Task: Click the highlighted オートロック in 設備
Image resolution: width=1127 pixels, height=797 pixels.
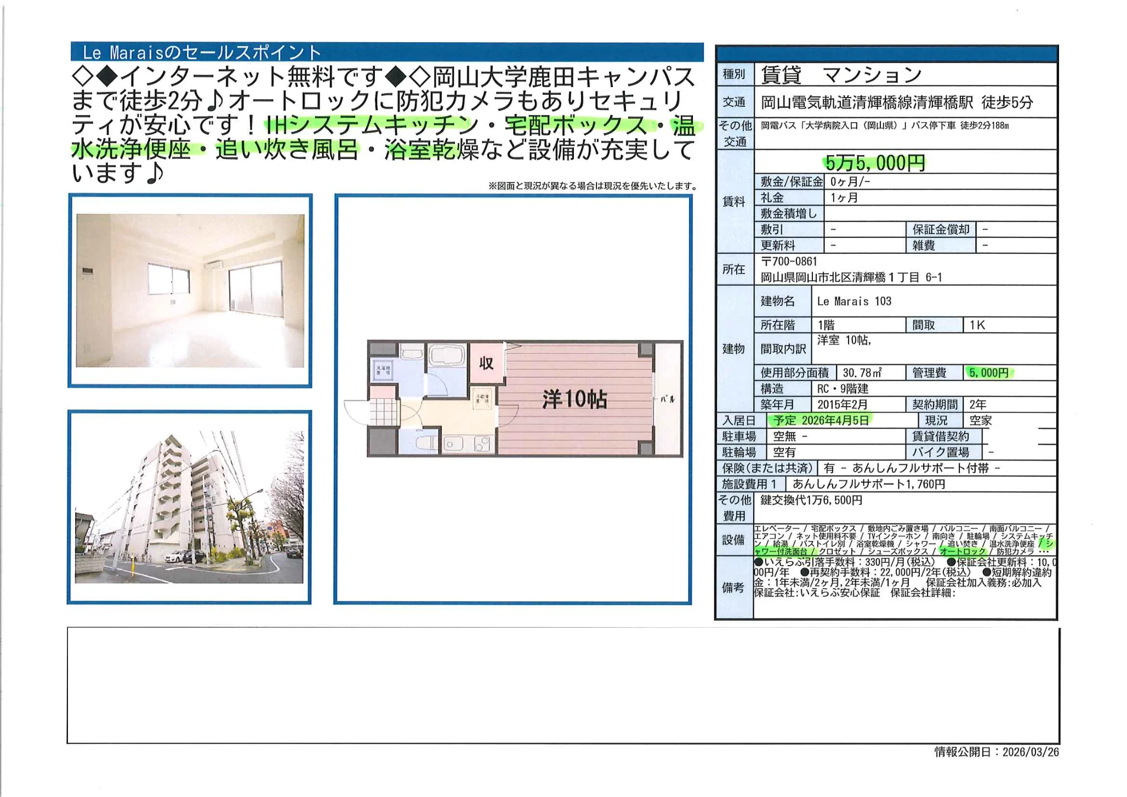Action: (x=962, y=551)
